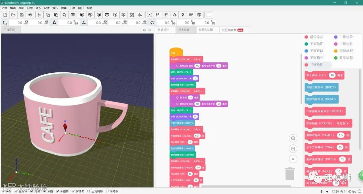Click the wireframe cube view icon
This screenshot has height=194, width=363.
pyautogui.click(x=115, y=15)
